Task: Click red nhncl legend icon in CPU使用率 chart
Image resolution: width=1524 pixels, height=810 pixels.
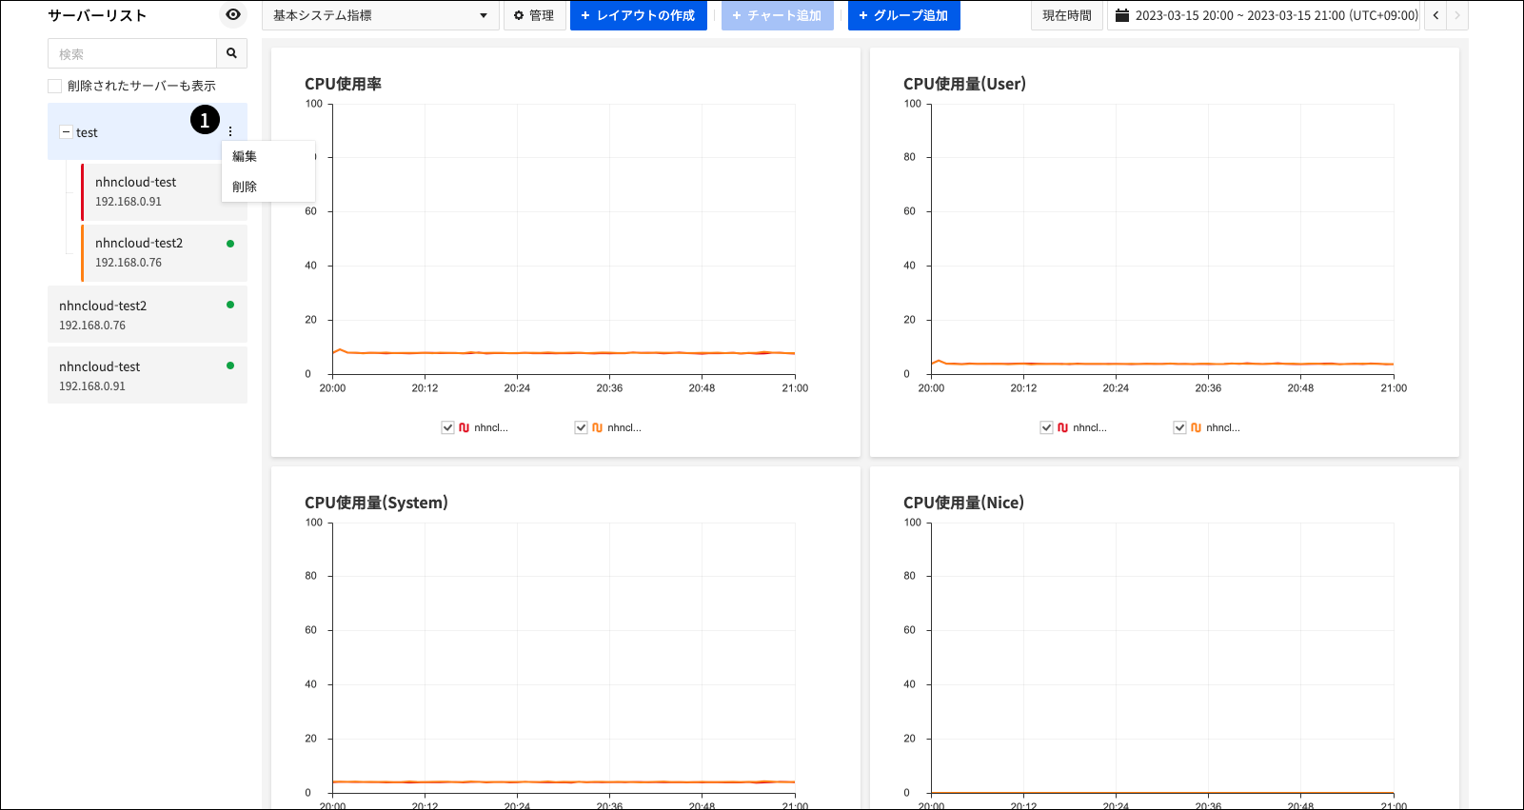Action: coord(464,427)
